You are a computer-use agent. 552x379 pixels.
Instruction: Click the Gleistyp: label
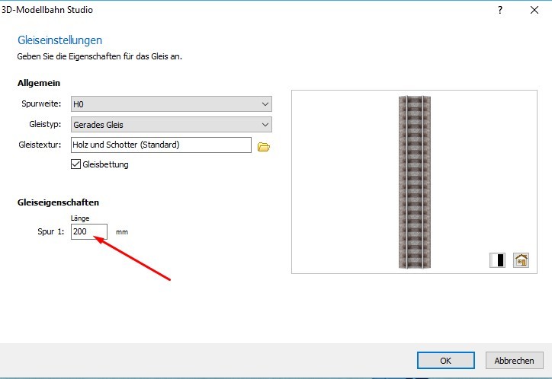45,124
